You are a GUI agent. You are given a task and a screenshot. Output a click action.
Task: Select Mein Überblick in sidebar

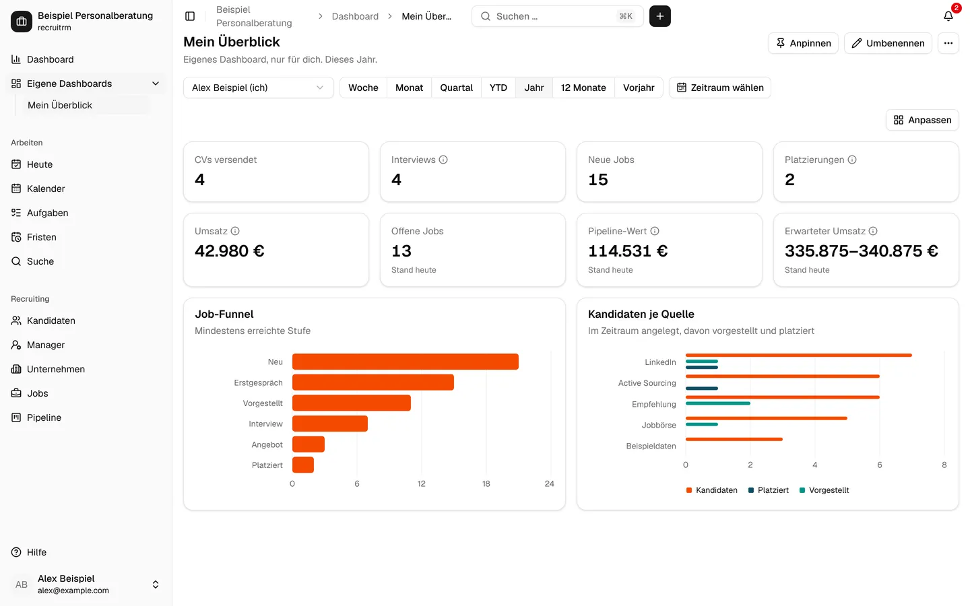click(x=86, y=105)
